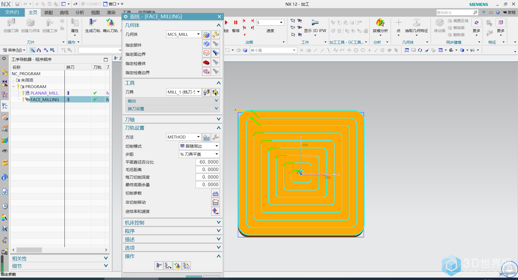518x280 pixels.
Task: Expand the 描述 section
Action: tap(219, 239)
